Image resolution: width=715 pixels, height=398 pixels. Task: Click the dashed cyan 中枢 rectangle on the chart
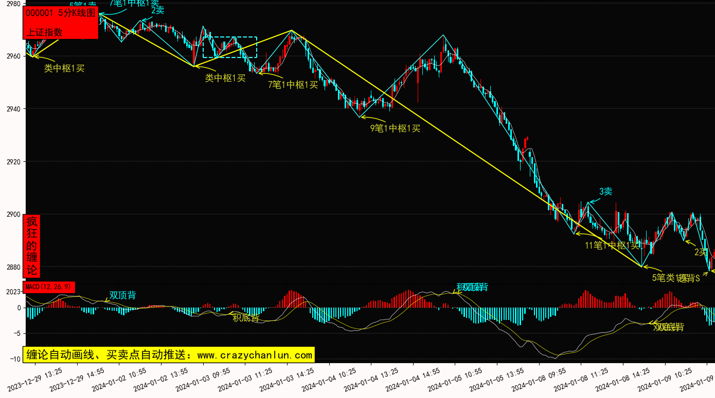[x=229, y=47]
